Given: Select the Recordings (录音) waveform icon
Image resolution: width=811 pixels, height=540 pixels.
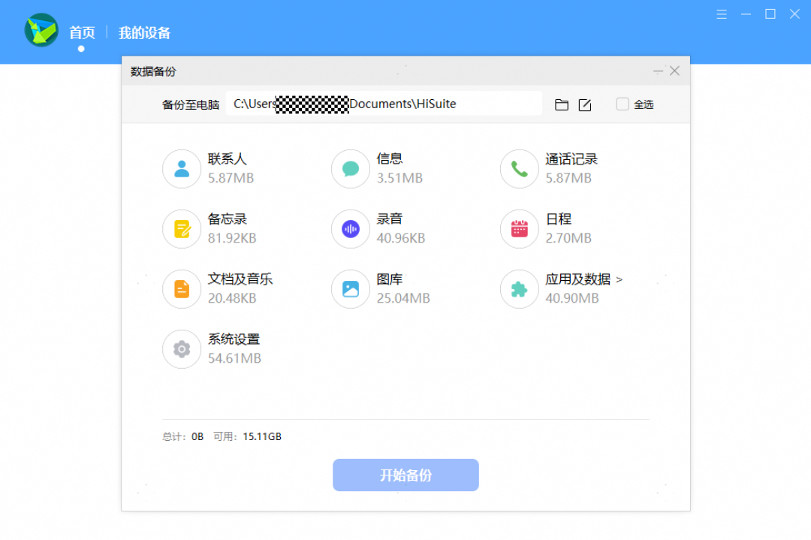Looking at the screenshot, I should tap(350, 229).
